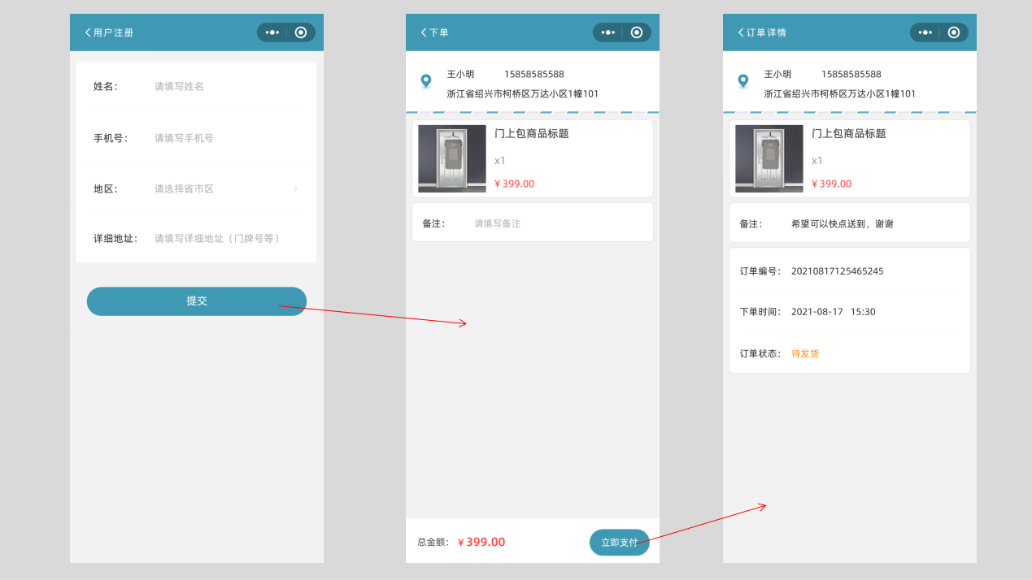Click back arrow on 下单 screen

[x=424, y=32]
